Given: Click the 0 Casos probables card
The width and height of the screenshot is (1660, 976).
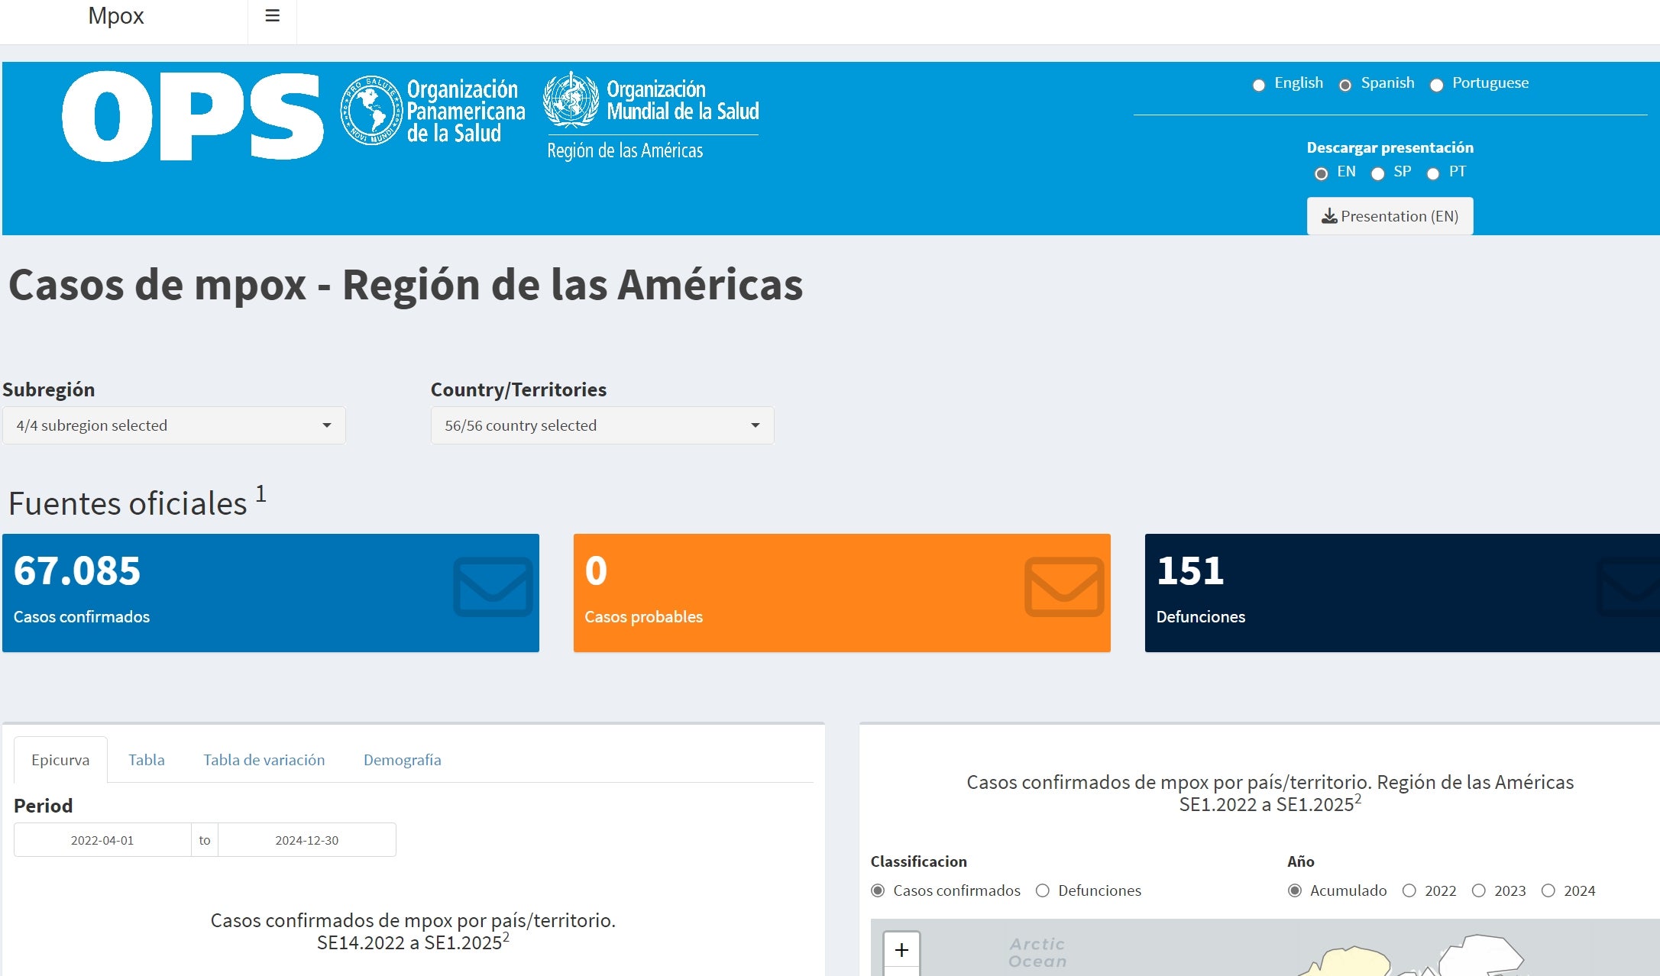Looking at the screenshot, I should pos(842,593).
